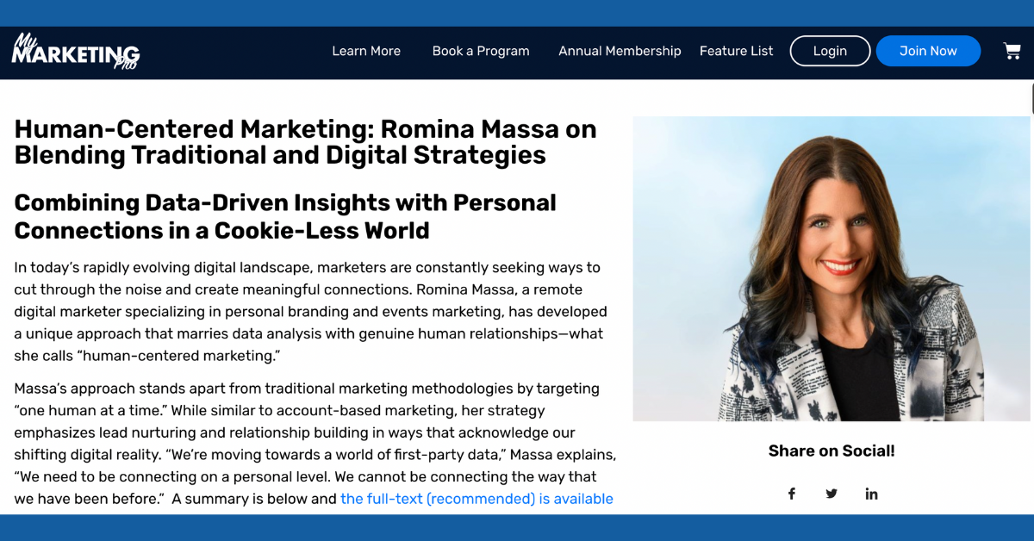Click the Share on Social heading
This screenshot has height=541, width=1034.
point(831,451)
